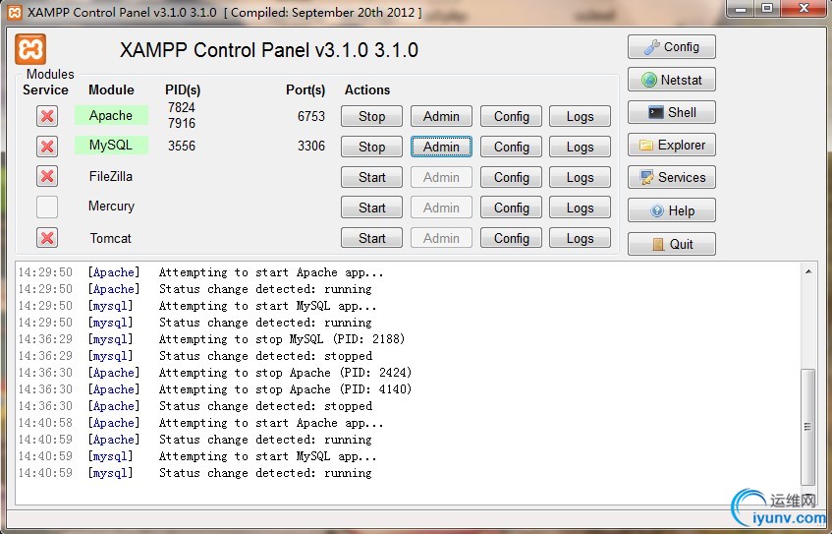
Task: Open Mercury Config in module row
Action: click(511, 208)
